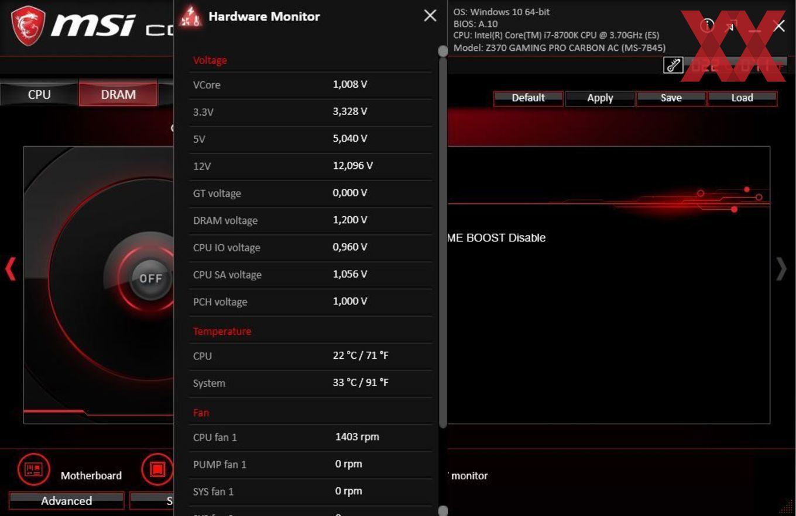Close the Hardware Monitor panel
The image size is (796, 516).
[x=430, y=16]
